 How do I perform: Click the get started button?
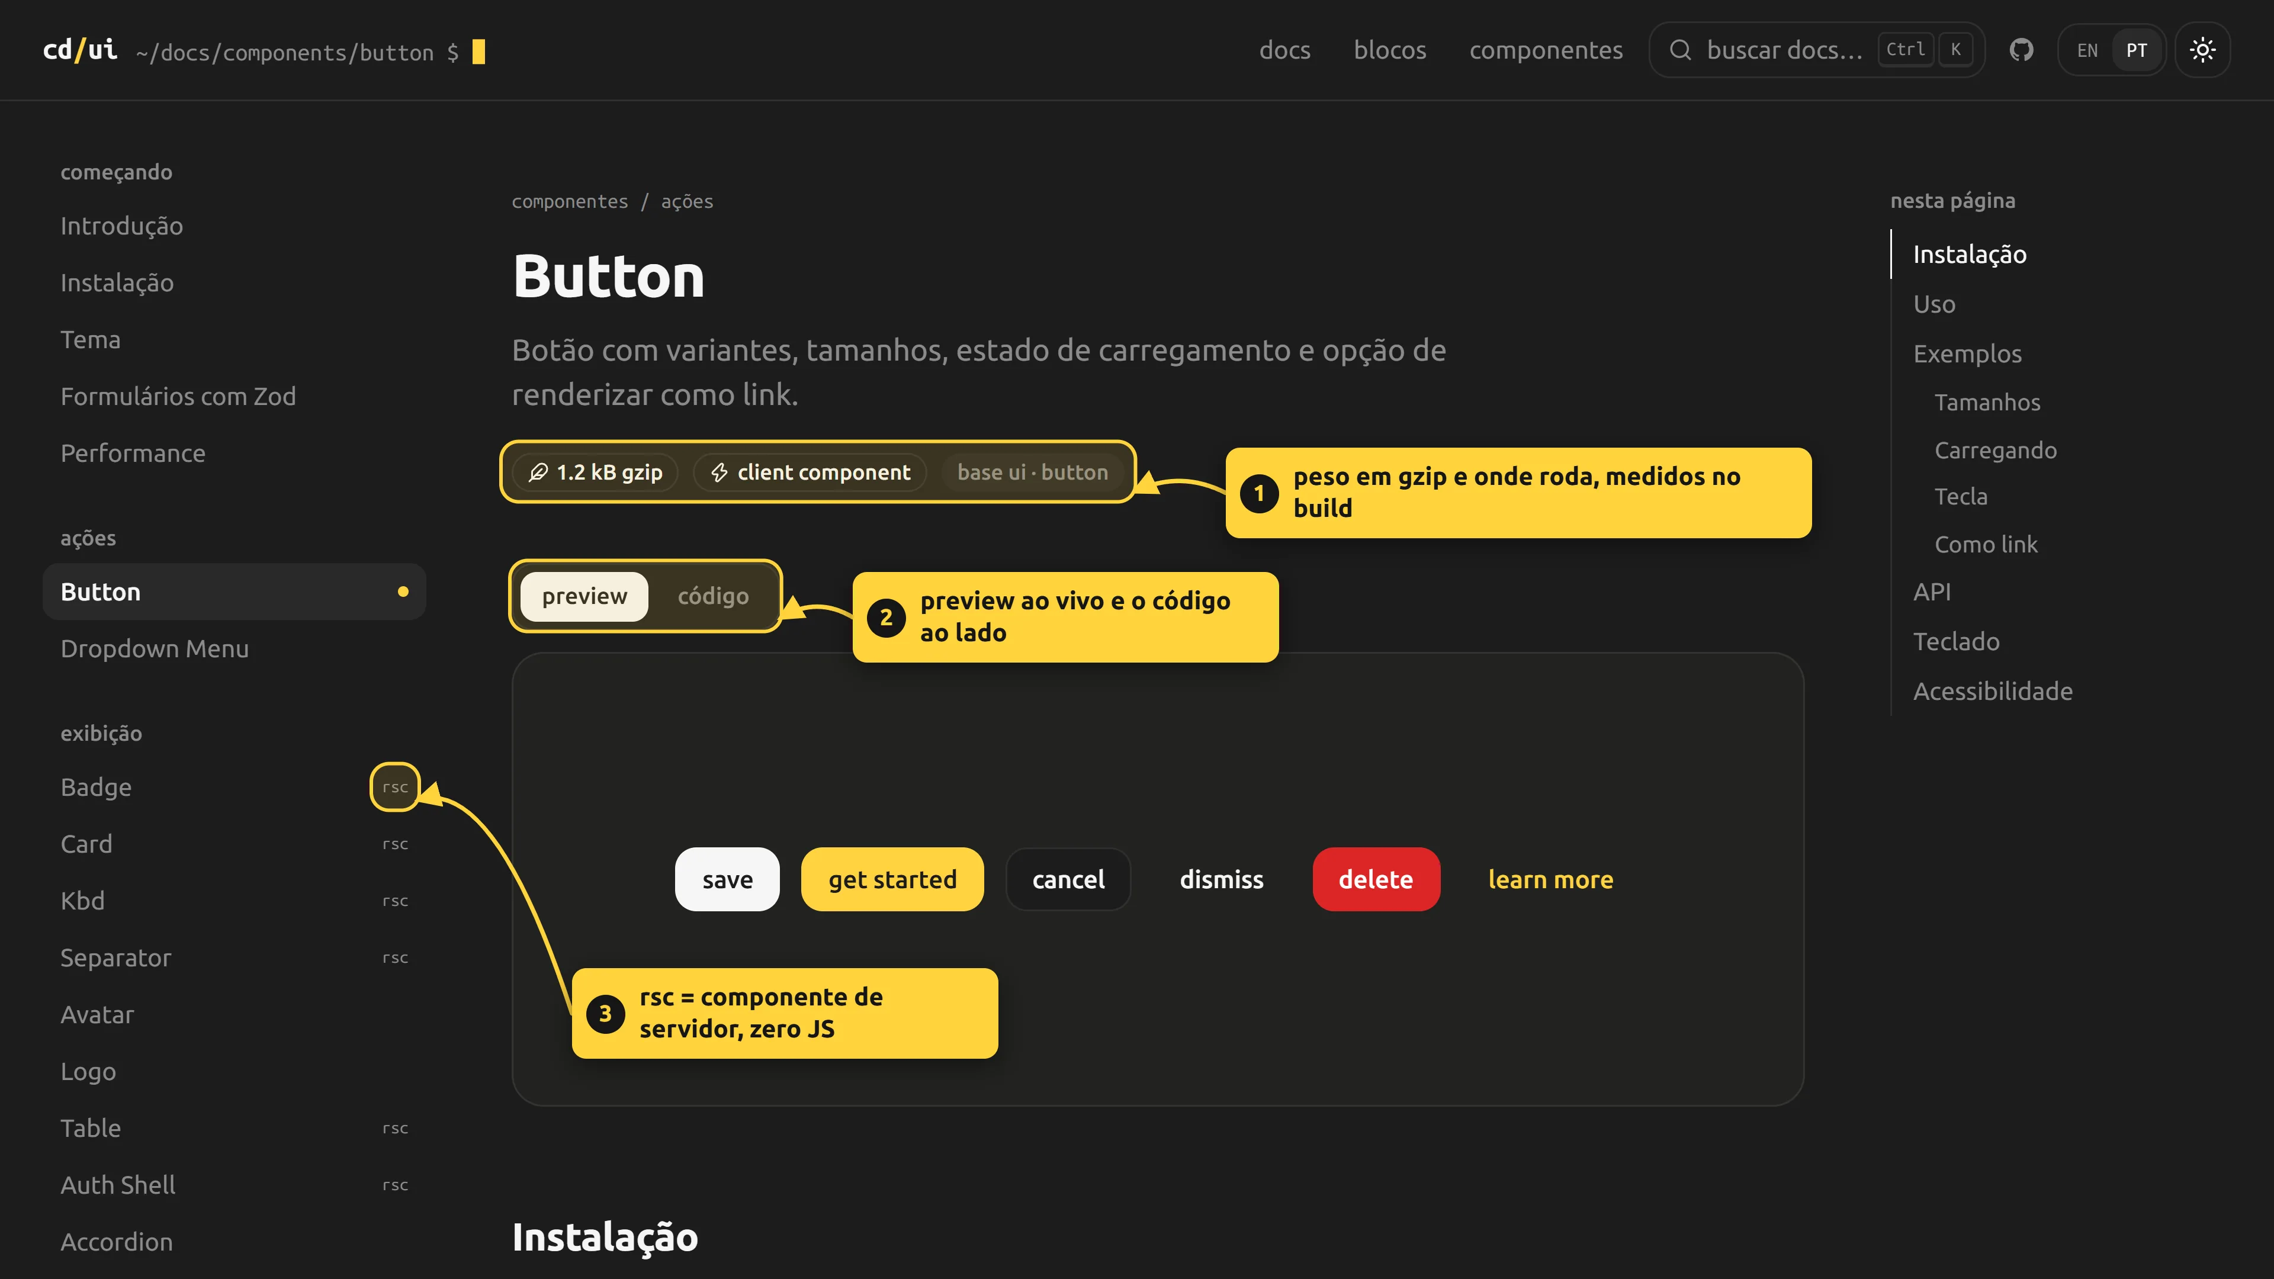coord(892,879)
